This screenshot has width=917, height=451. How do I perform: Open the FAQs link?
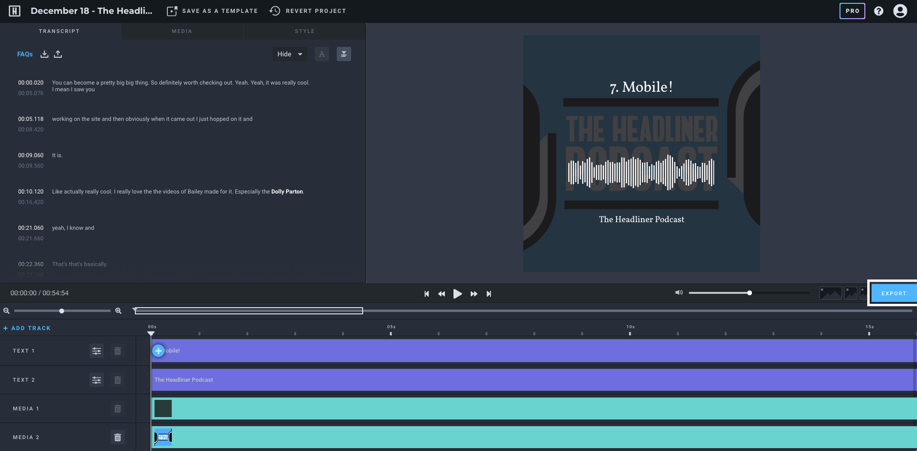point(25,54)
